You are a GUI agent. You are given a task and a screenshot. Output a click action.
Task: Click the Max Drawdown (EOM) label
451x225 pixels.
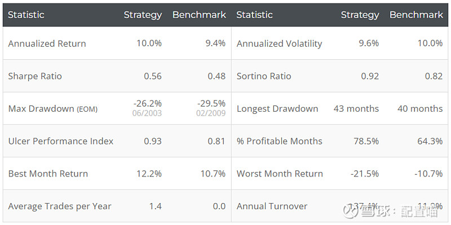[x=52, y=109]
